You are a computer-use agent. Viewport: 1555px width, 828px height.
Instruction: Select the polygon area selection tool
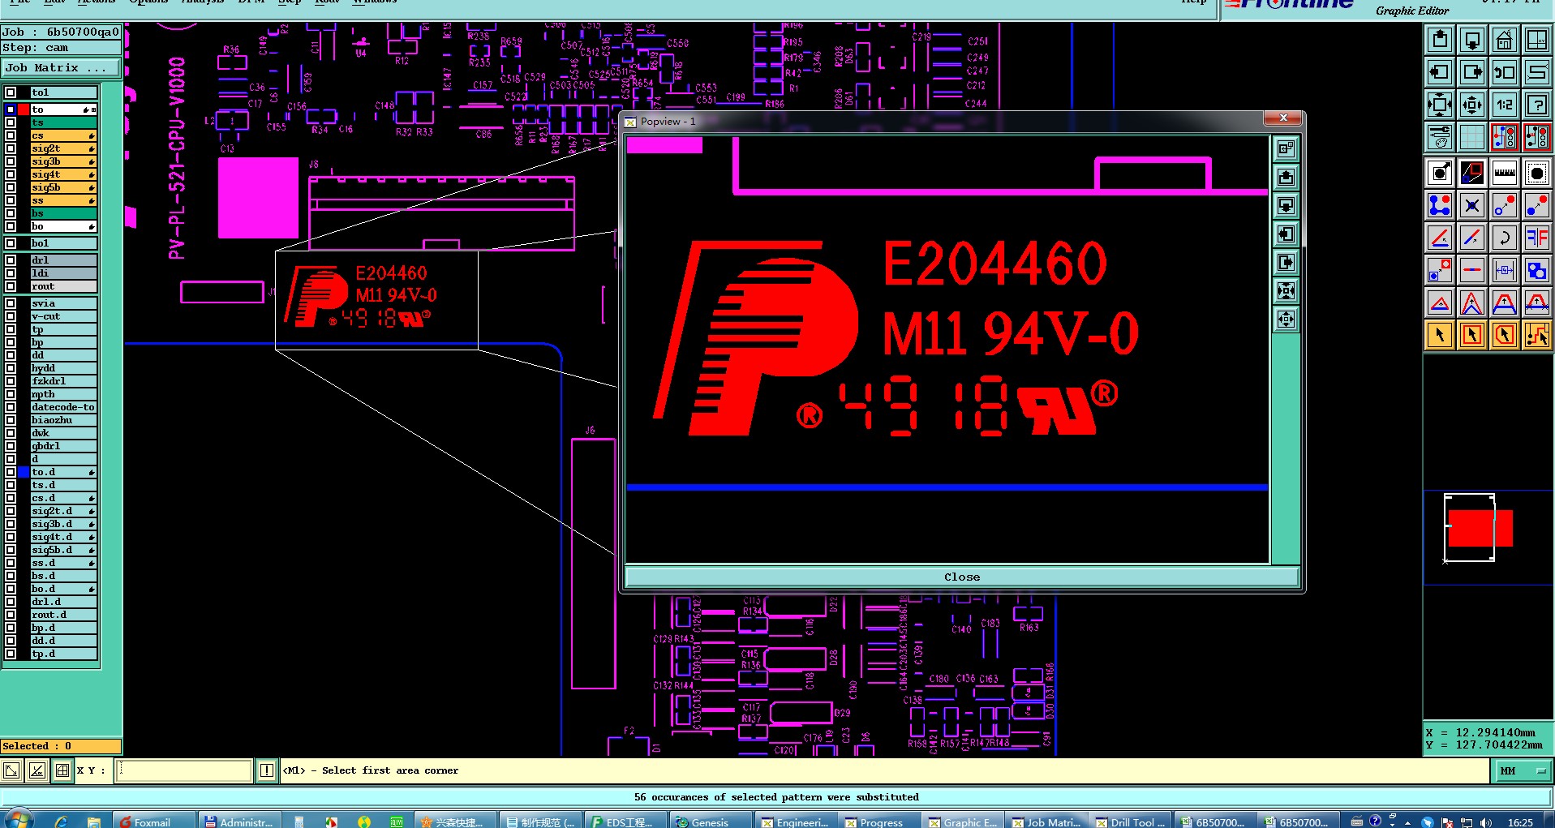tap(1505, 335)
